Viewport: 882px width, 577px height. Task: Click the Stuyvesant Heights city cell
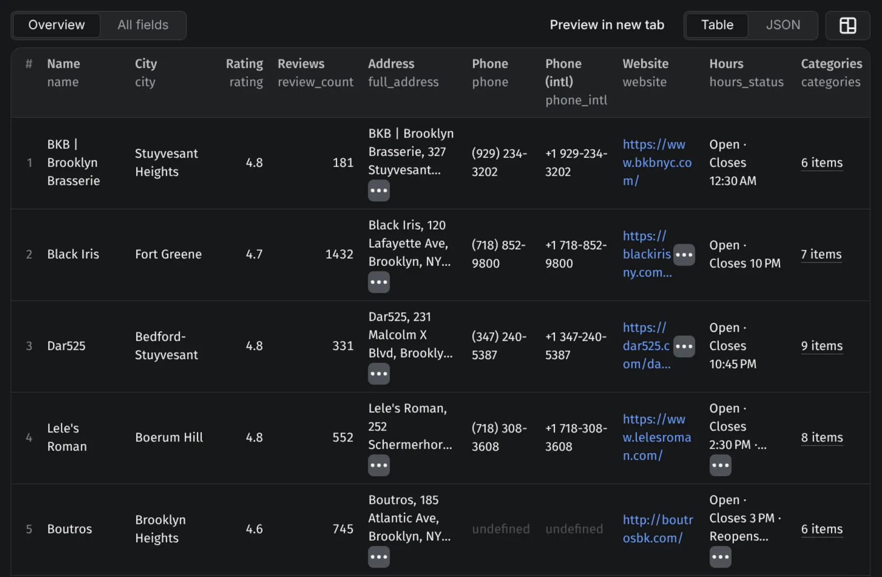[x=166, y=163]
